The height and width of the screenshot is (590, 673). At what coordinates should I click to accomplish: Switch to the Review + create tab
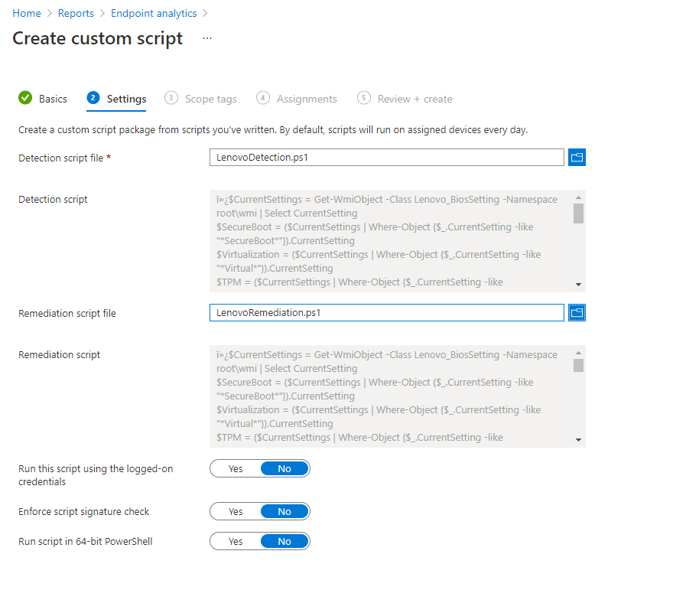point(415,99)
